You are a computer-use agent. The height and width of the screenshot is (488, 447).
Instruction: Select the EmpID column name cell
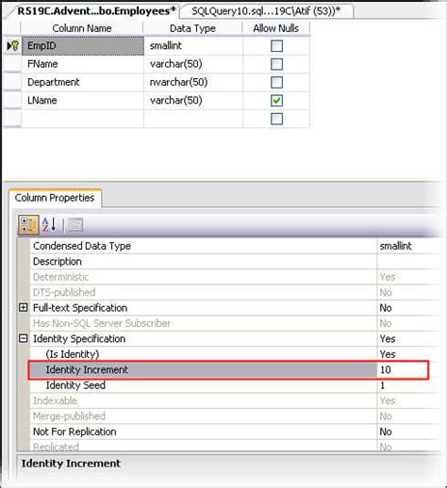pyautogui.click(x=83, y=46)
